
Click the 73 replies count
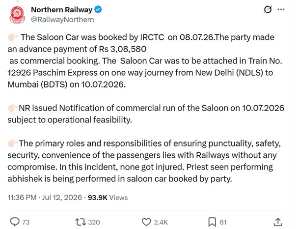[x=26, y=222]
